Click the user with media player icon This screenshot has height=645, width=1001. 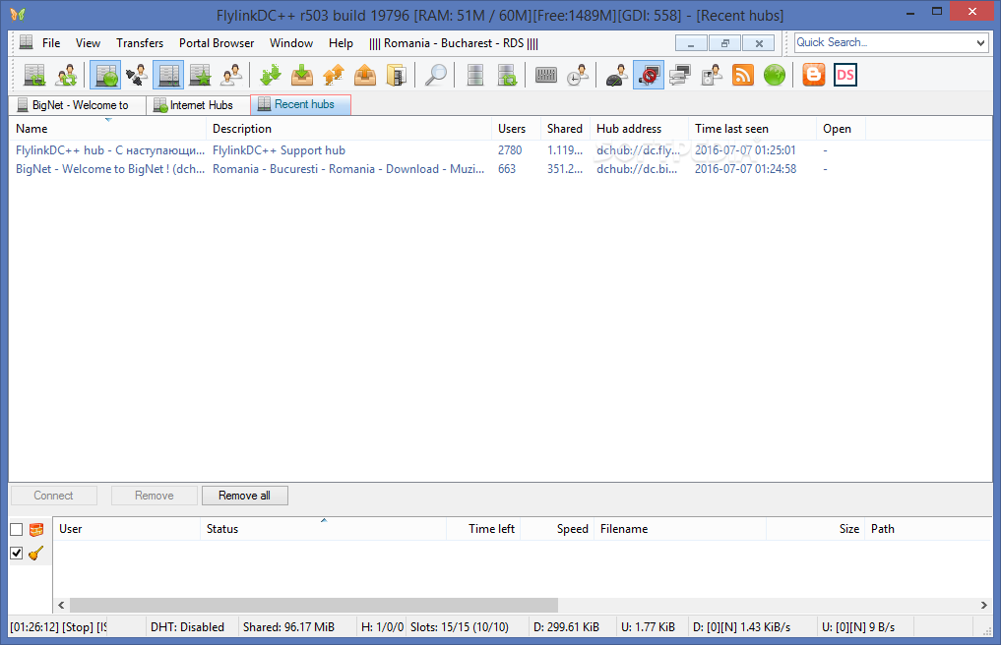tap(712, 76)
